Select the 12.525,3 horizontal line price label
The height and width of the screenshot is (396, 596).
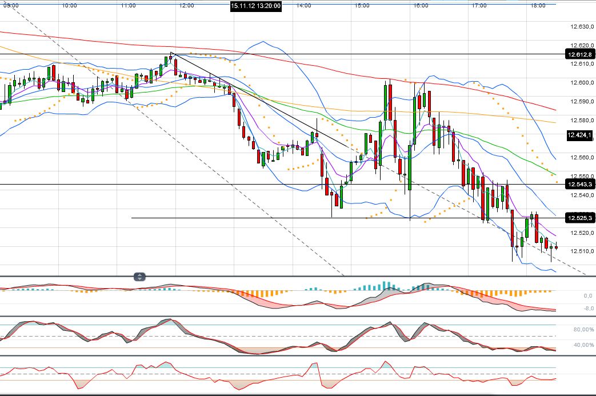point(579,218)
